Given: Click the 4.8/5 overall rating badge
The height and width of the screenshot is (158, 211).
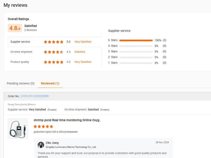Looking at the screenshot, I should [14, 28].
